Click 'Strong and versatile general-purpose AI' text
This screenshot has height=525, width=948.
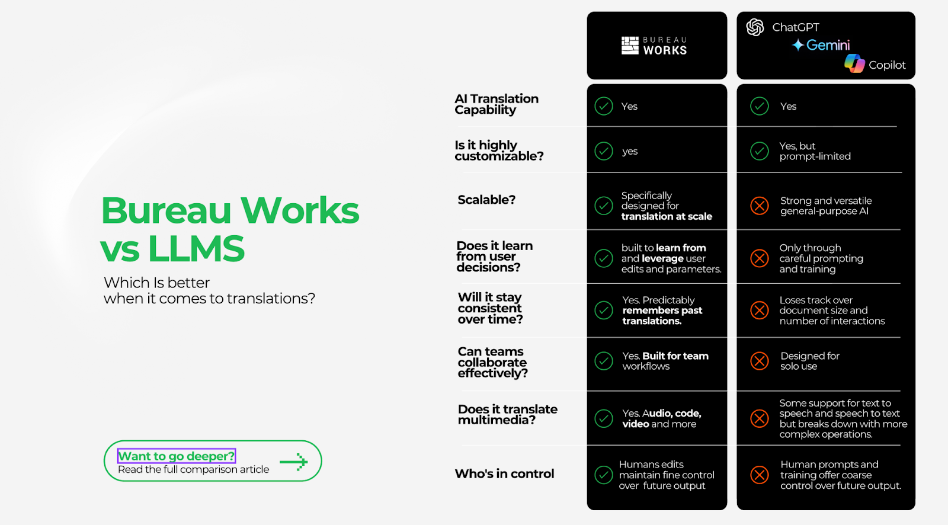click(x=826, y=206)
